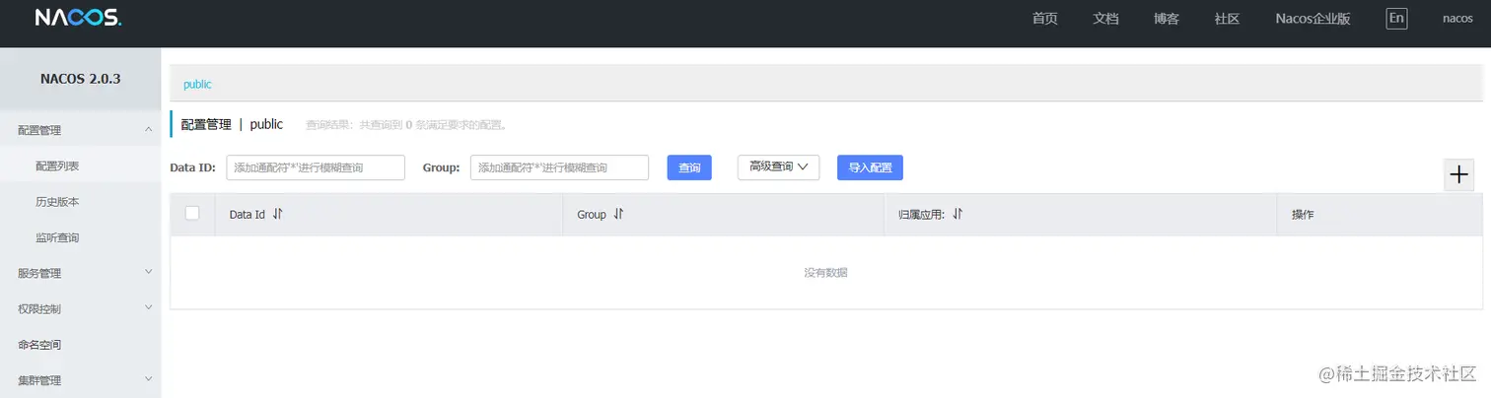This screenshot has width=1491, height=398.
Task: Sort by 归属应用 arrows icon
Action: [958, 214]
